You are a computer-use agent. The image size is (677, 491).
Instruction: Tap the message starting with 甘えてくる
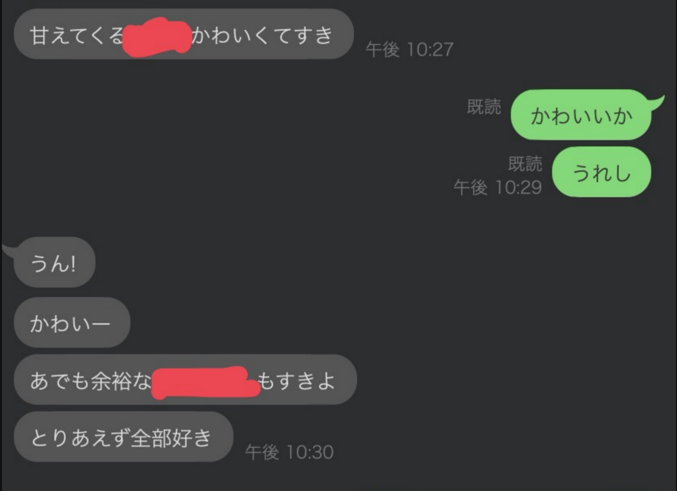(x=184, y=34)
